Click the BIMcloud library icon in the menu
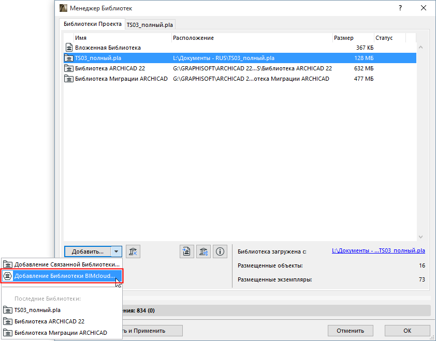Image resolution: width=436 pixels, height=341 pixels. [8, 276]
